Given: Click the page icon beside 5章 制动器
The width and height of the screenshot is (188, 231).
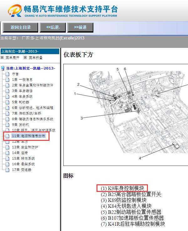Looking at the screenshot, I should [8, 102].
